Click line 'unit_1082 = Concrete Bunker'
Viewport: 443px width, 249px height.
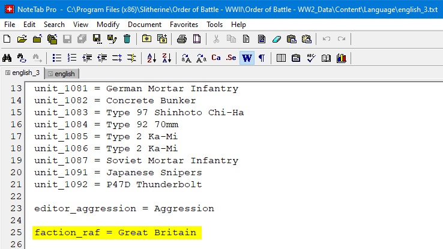pos(115,101)
